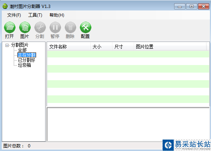The image size is (211, 151).
Task: Collapse the 分割图片 tree node
Action: coord(7,45)
